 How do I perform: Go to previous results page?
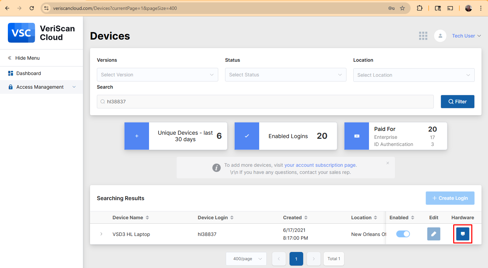coord(279,259)
